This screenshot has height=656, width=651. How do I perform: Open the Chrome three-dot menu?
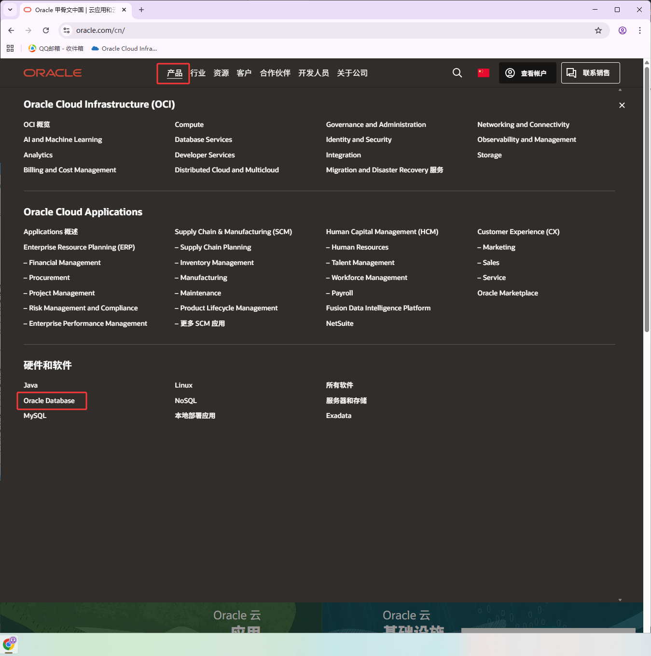pyautogui.click(x=640, y=30)
